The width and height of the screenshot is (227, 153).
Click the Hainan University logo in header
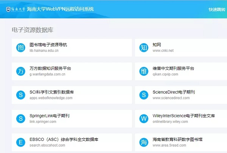click(x=16, y=9)
